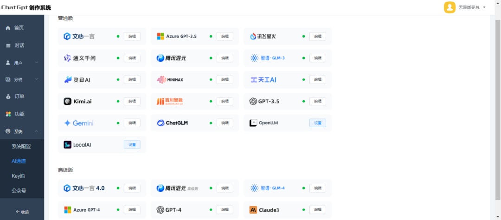Click the 通义千问 logo icon

67,58
